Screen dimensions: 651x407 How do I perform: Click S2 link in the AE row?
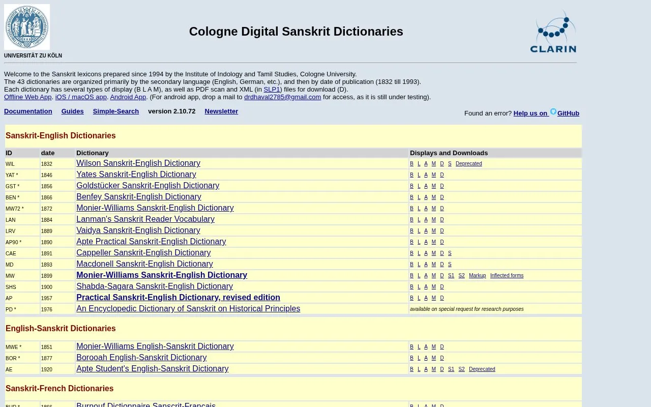[x=462, y=369]
